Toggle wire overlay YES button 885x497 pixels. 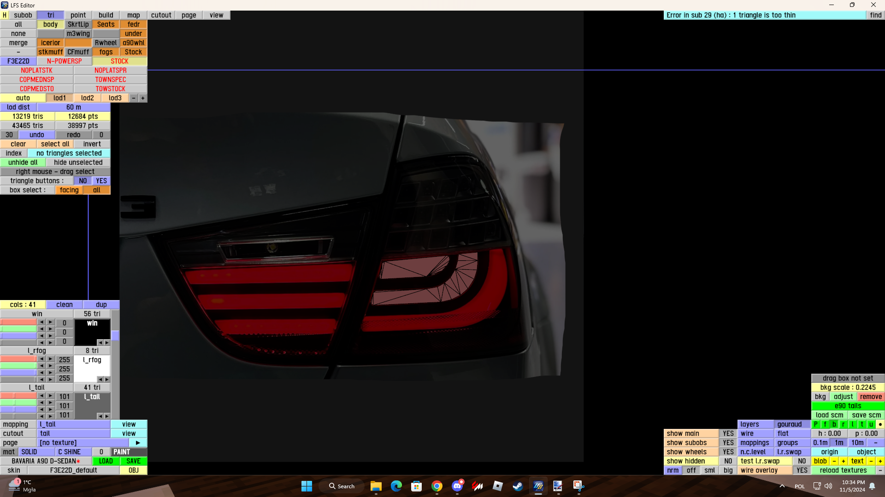pos(802,470)
